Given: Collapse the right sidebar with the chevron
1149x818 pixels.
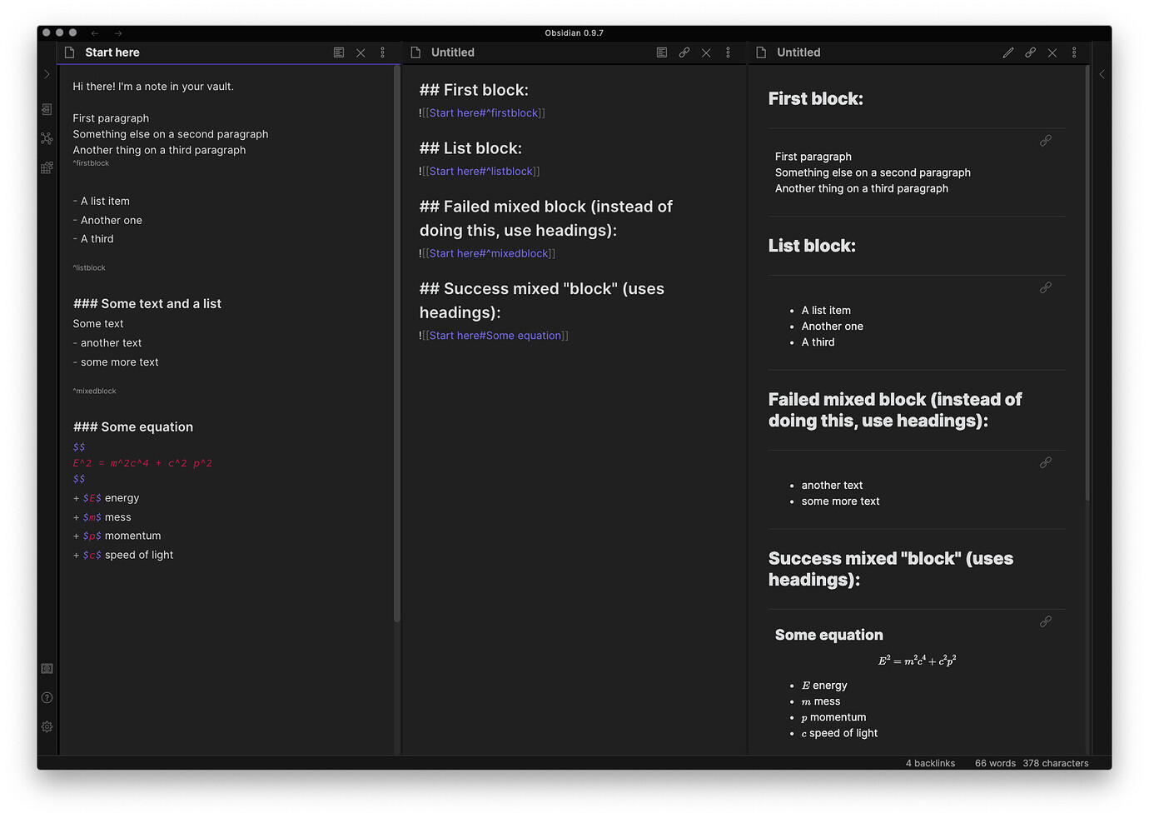Looking at the screenshot, I should (1102, 74).
